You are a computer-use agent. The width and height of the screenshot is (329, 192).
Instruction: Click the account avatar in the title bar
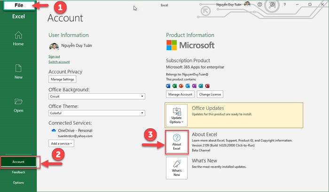pos(248,4)
